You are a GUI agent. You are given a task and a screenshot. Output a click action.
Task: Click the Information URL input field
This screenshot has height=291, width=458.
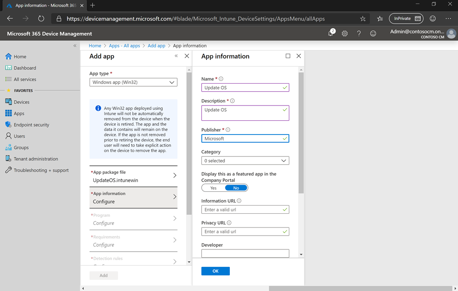click(242, 210)
